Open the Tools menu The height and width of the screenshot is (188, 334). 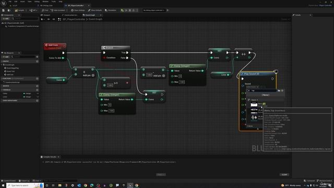(x=53, y=2)
